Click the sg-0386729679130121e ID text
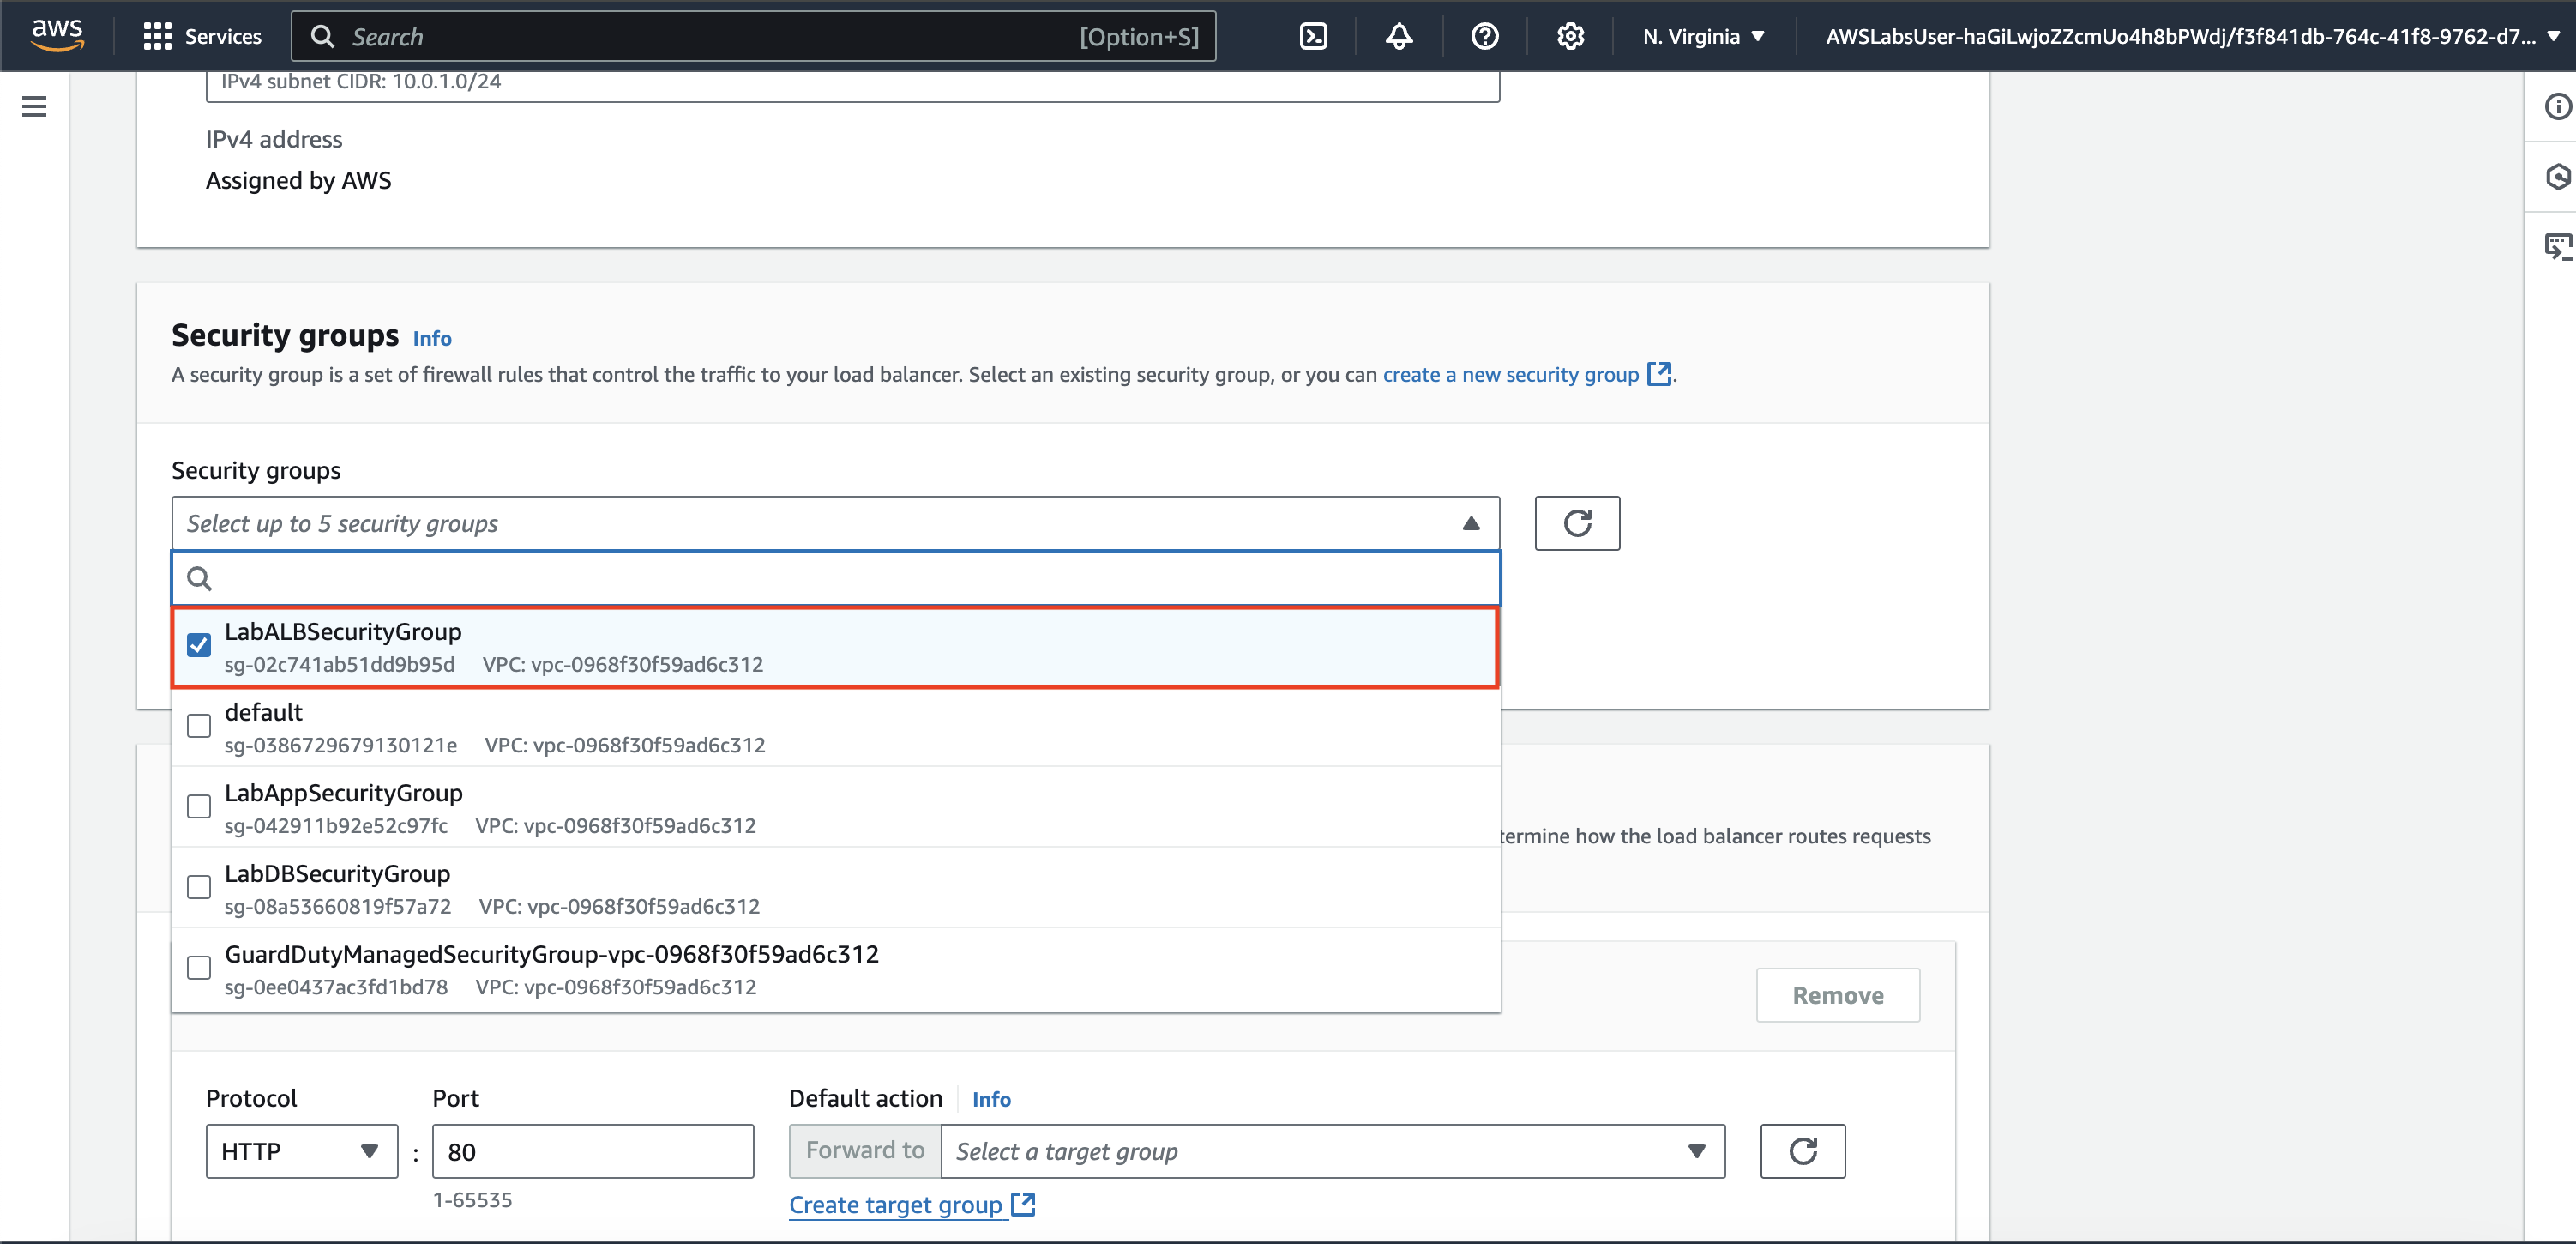 [340, 745]
